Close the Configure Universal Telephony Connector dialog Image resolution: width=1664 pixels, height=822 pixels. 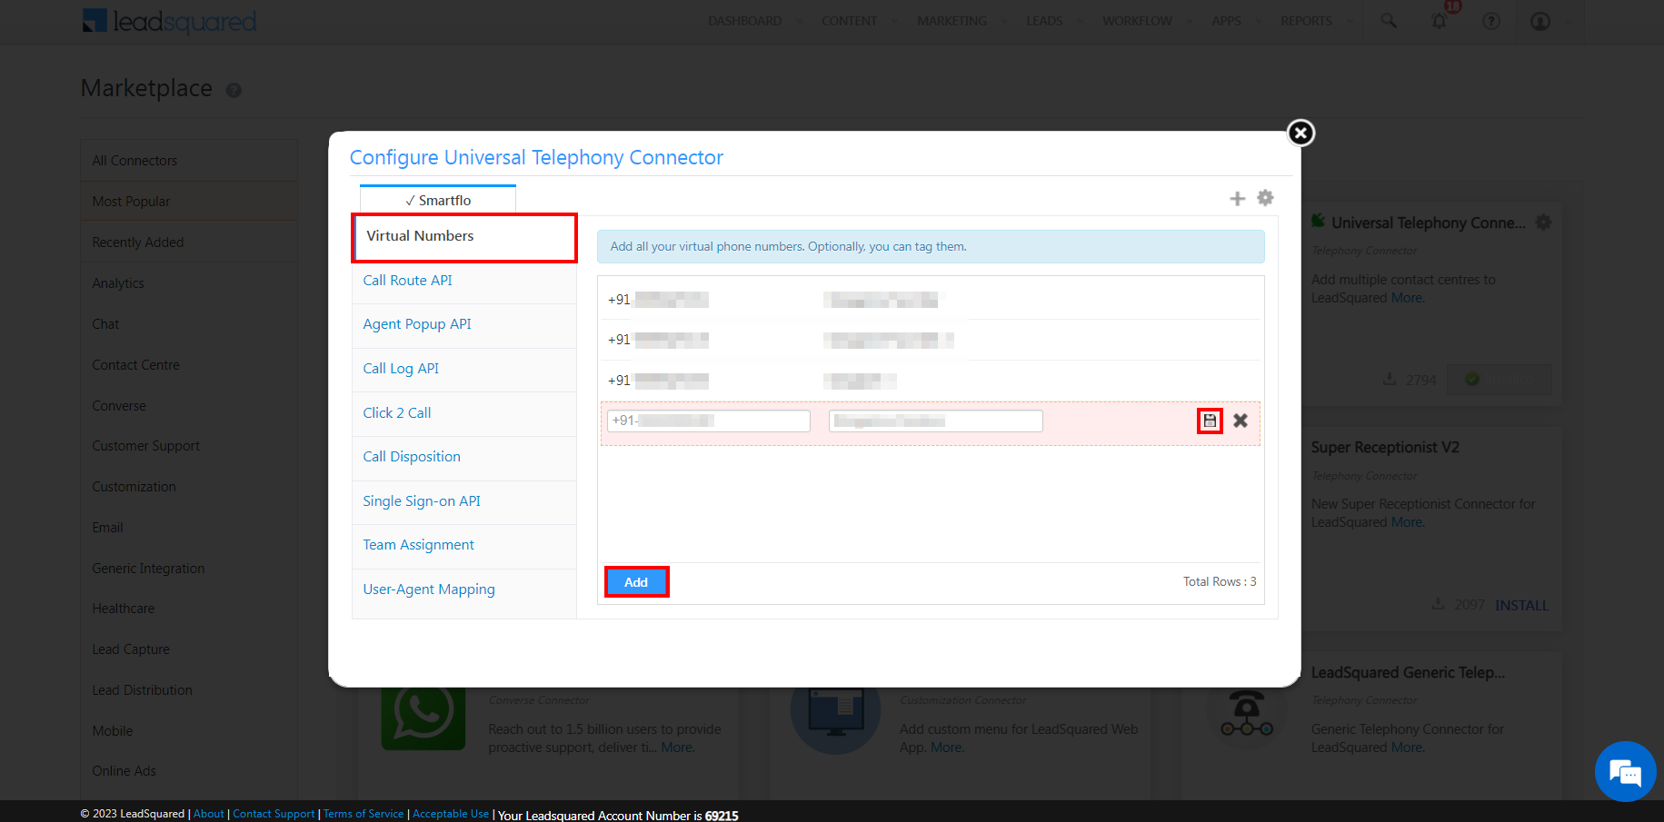1300,133
